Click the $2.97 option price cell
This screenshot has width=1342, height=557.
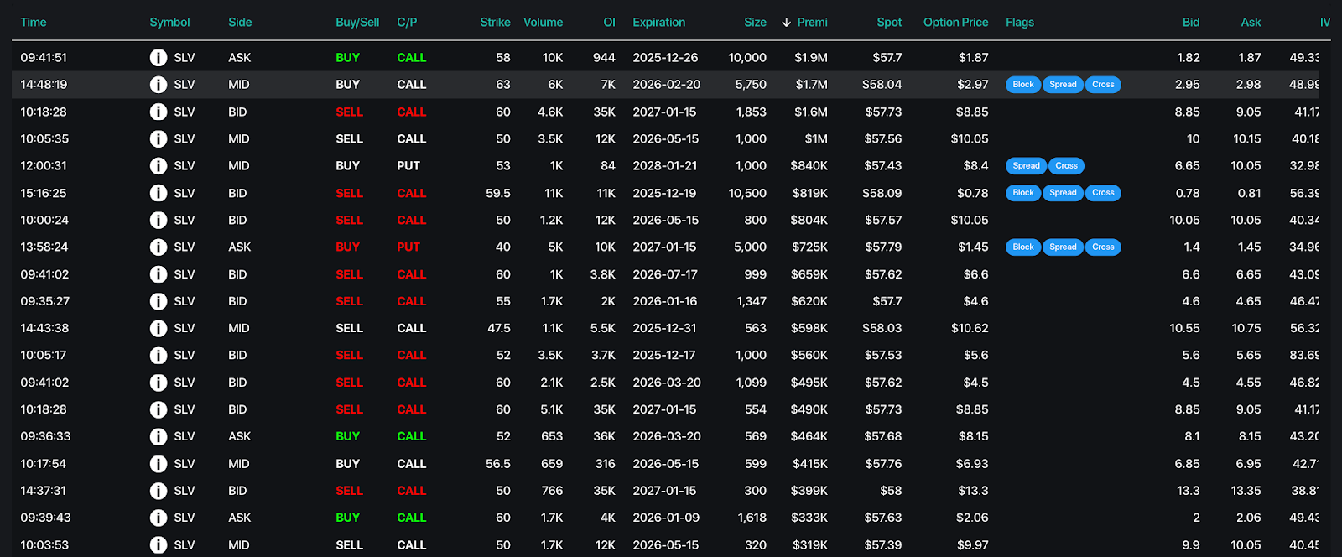click(973, 85)
